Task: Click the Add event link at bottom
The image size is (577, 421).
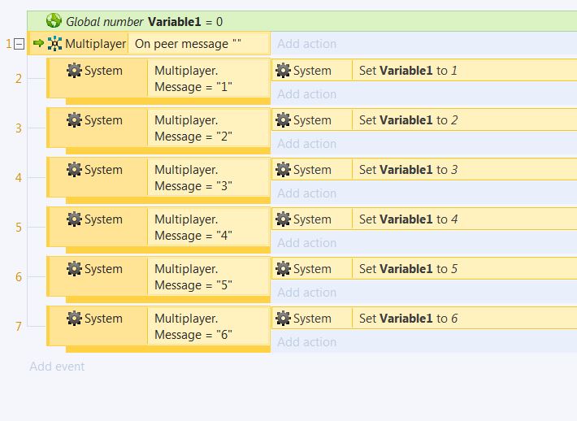Action: 57,367
